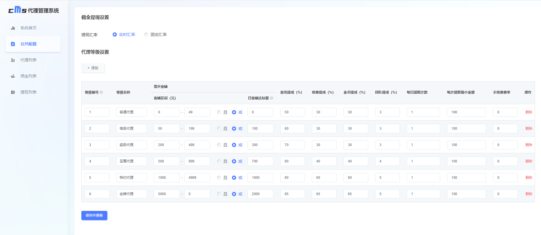Screen dimensions: 541x235
Task: Click help icon beside 等级编号 header
Action: coord(101,92)
